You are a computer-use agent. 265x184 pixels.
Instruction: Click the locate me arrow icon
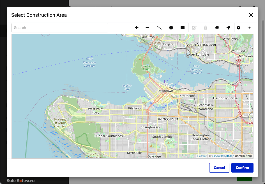(229, 28)
